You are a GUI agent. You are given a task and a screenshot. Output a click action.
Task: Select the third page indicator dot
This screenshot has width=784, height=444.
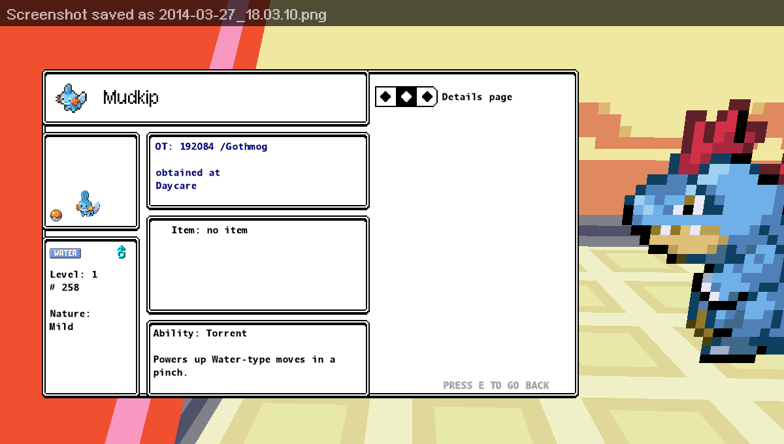[x=427, y=97]
